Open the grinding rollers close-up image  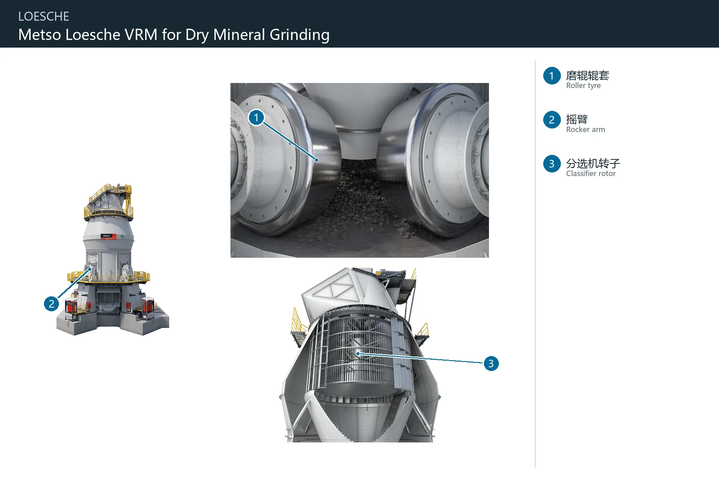click(x=359, y=170)
